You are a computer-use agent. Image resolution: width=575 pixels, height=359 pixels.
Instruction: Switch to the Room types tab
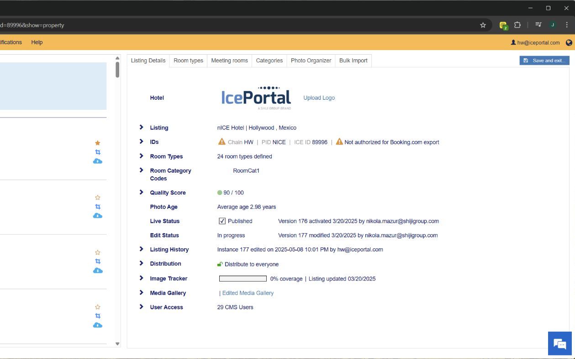pyautogui.click(x=188, y=61)
